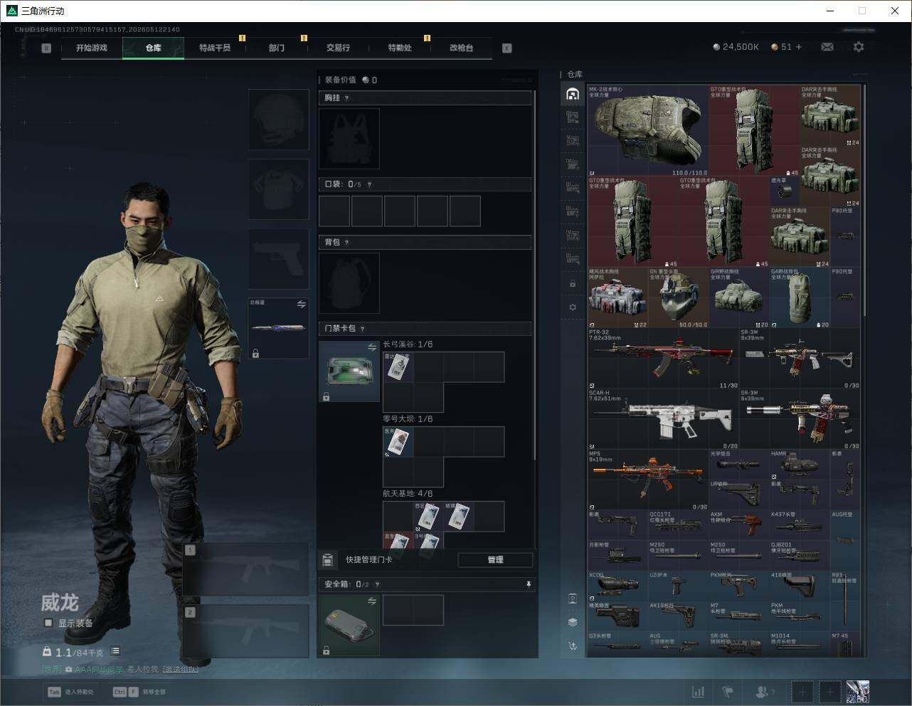912x706 pixels.
Task: Show help for 胸挂 section
Action: click(346, 98)
